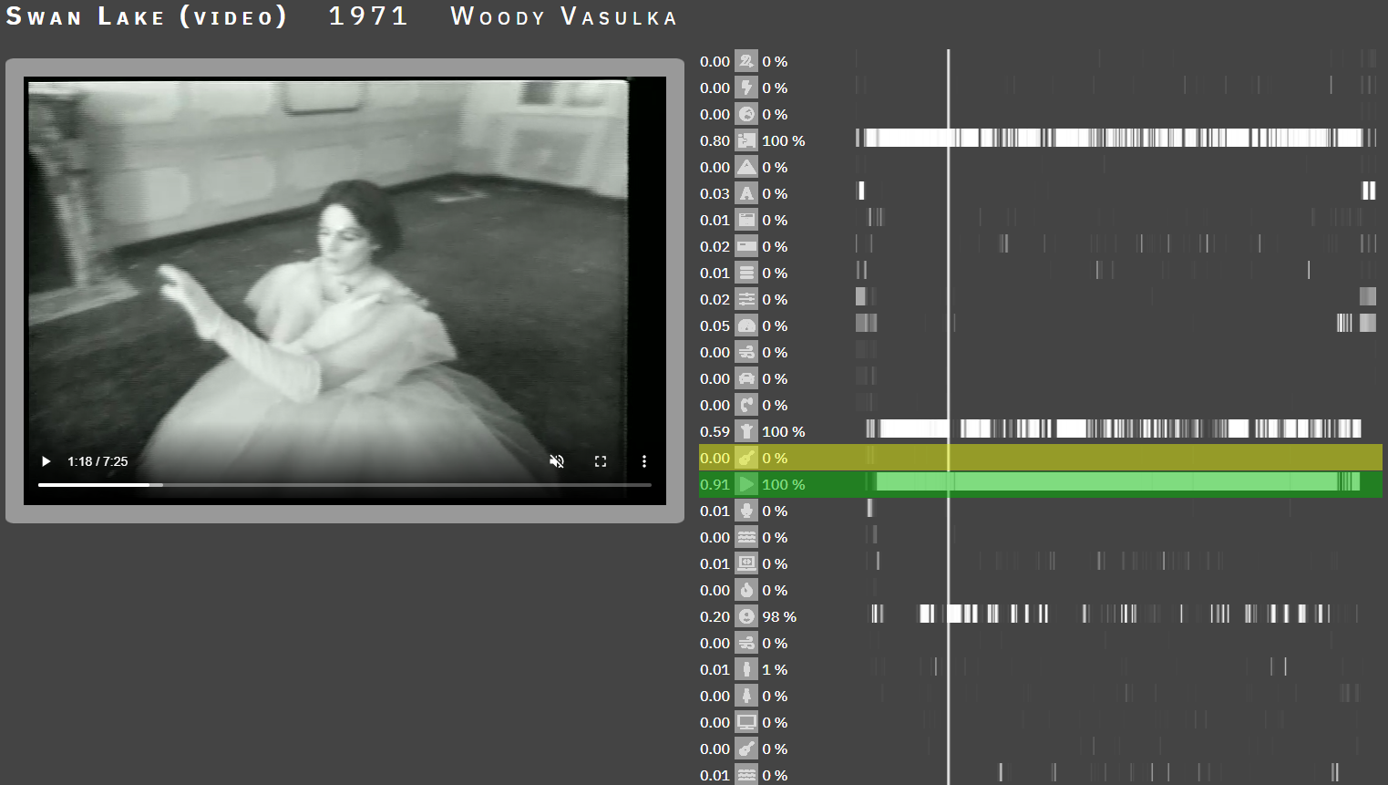1388x785 pixels.
Task: Click the lightning bolt category icon
Action: coord(746,88)
